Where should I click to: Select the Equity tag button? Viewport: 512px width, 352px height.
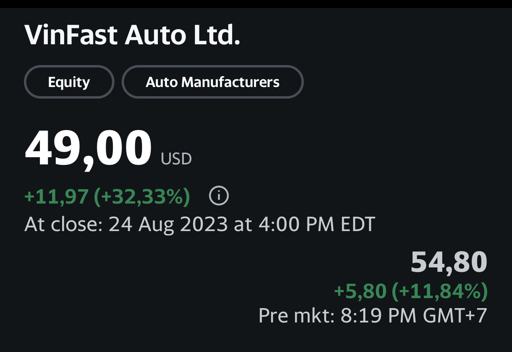[x=69, y=82]
